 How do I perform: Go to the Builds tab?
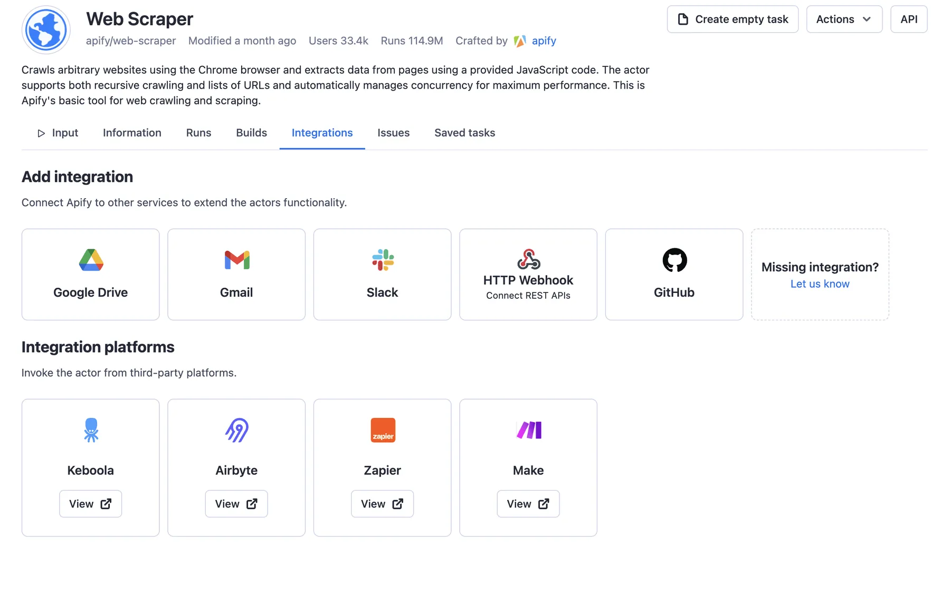pos(251,133)
